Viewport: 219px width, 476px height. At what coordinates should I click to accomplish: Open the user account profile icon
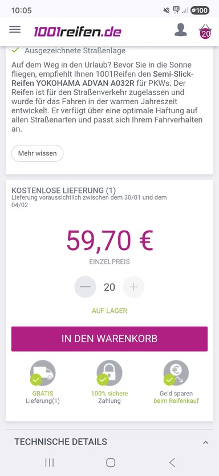[181, 30]
